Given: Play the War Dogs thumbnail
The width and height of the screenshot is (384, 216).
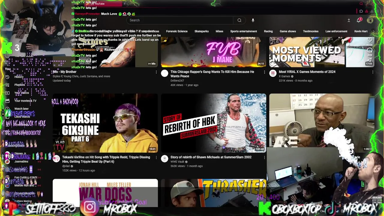Looking at the screenshot, I should click(105, 193).
